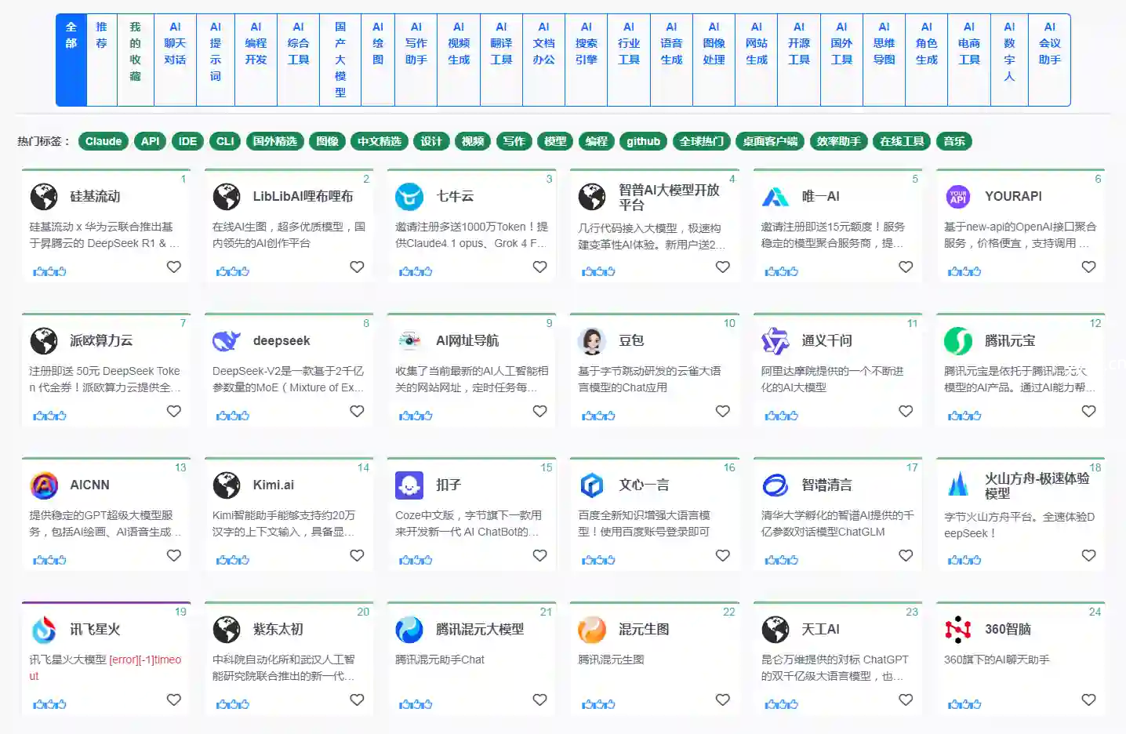Toggle favorite heart on the 天工AI card
Viewport: 1126px width, 734px height.
click(x=906, y=700)
